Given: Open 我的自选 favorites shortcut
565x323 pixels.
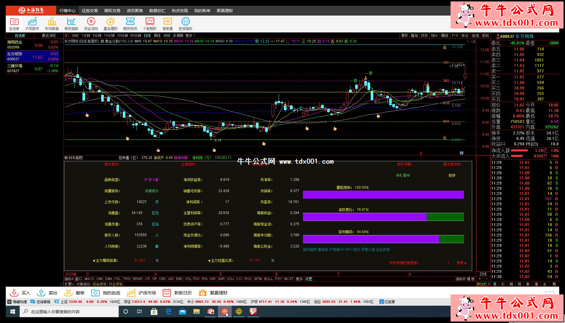Looking at the screenshot, I should [106, 293].
